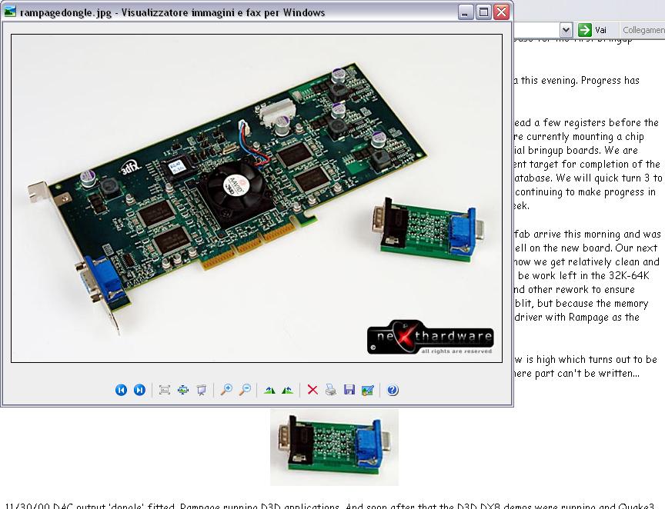This screenshot has height=509, width=665.
Task: Zoom in on the image
Action: [x=226, y=391]
